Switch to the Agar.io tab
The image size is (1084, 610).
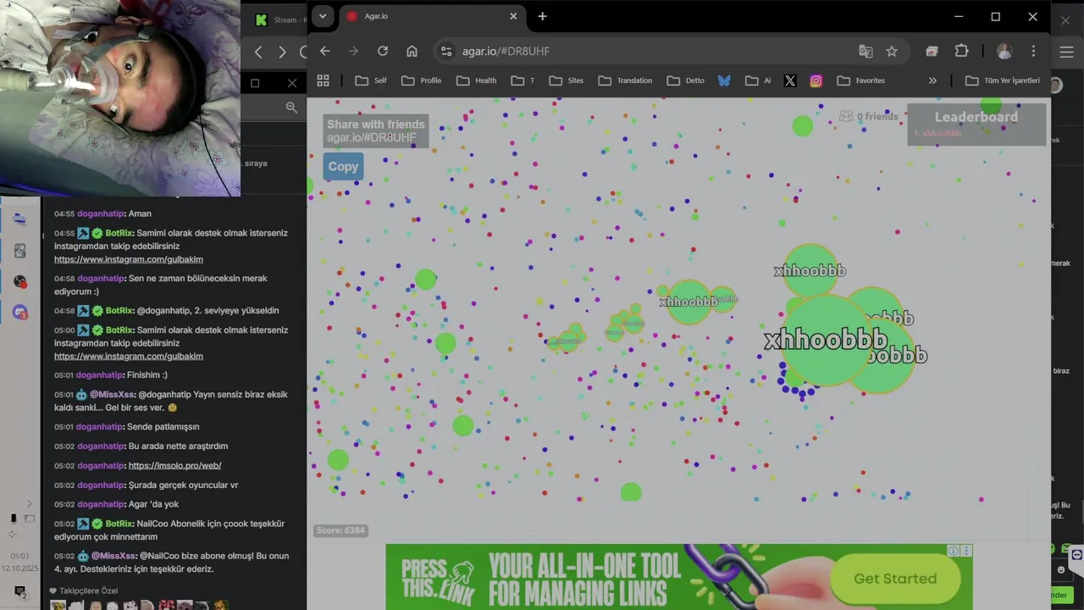(x=432, y=16)
